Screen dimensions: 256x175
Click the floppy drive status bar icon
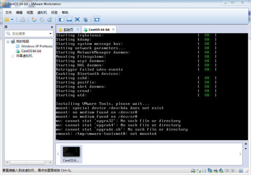pyautogui.click(x=204, y=171)
